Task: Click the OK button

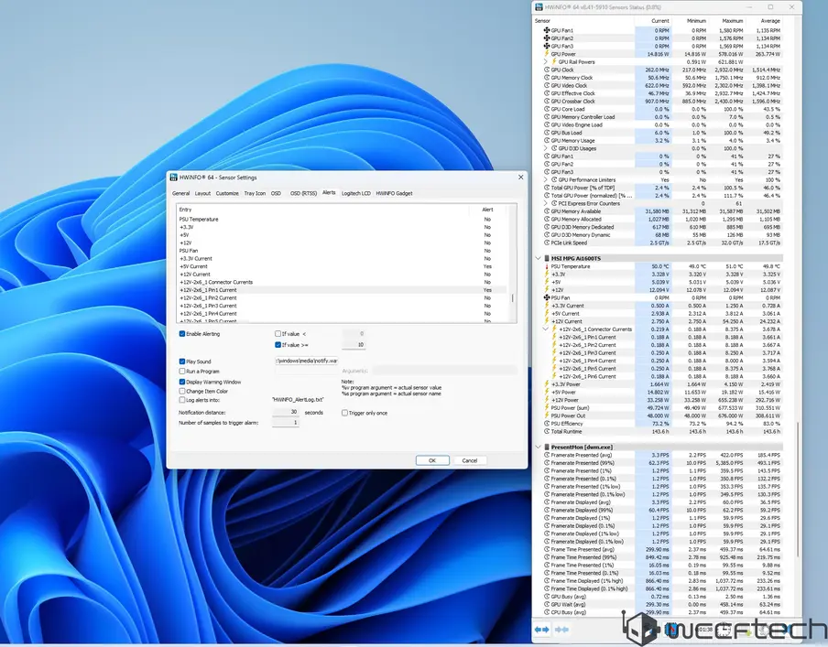Action: [432, 460]
